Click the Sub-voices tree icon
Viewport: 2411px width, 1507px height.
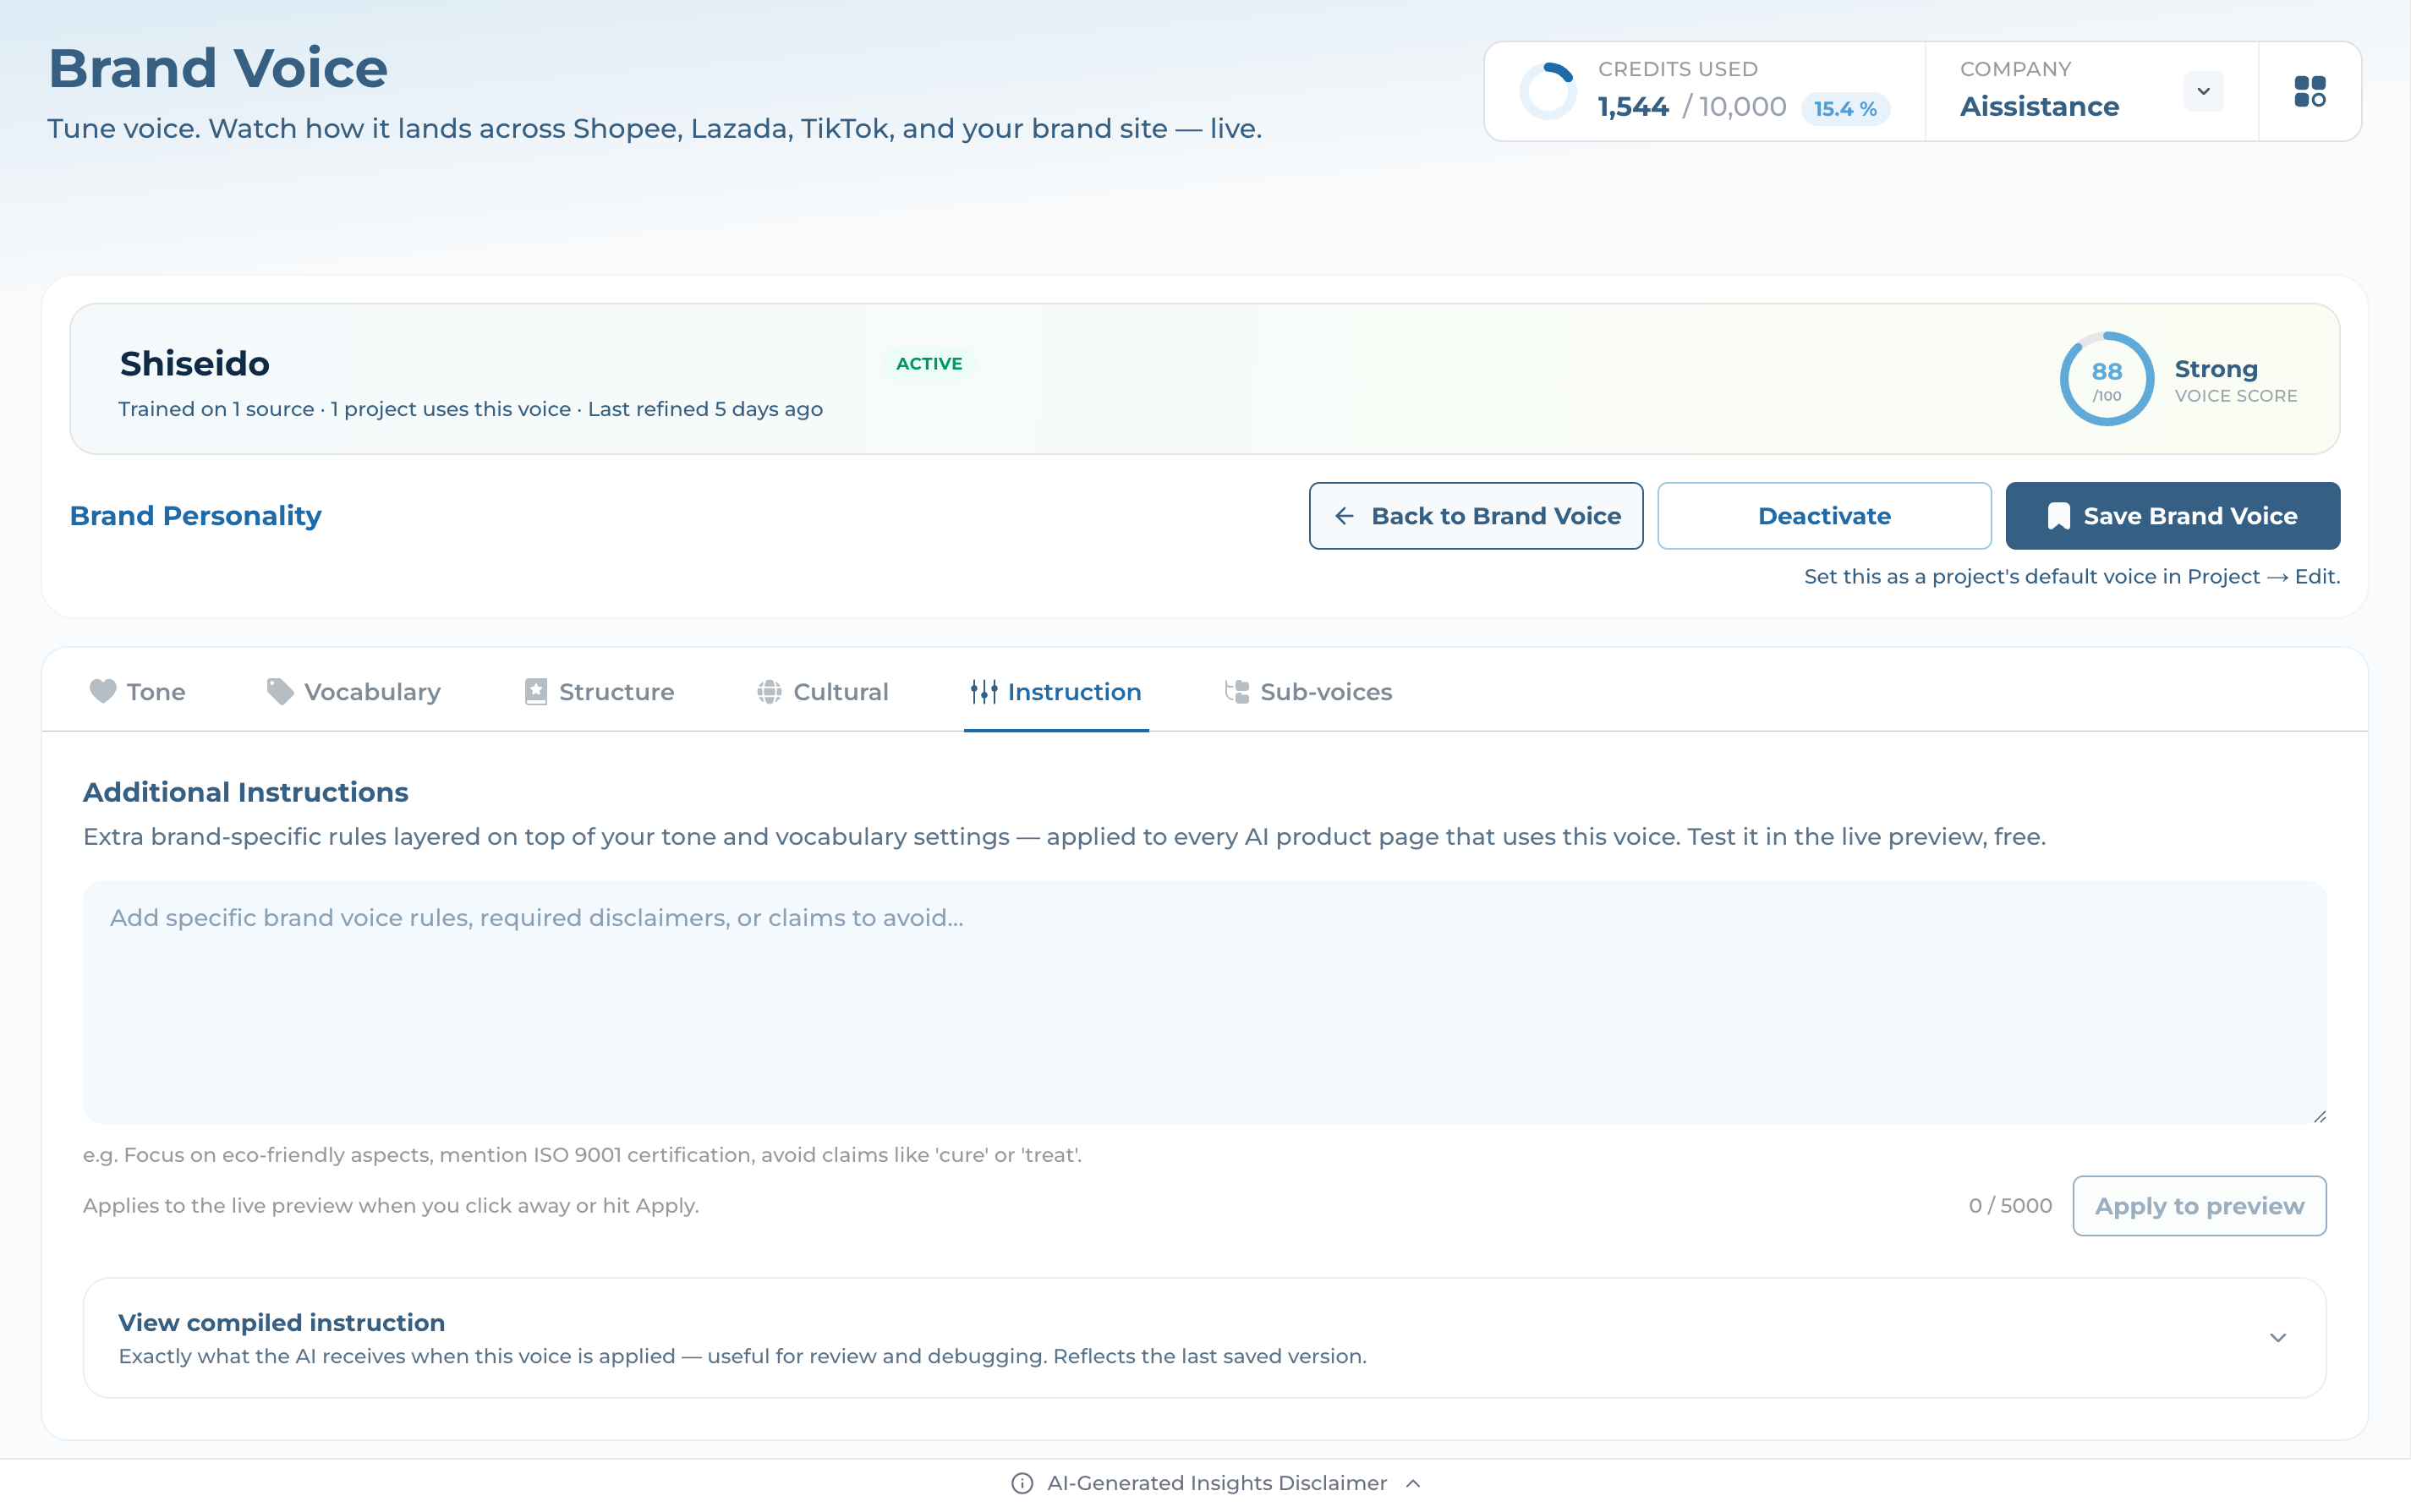(x=1236, y=691)
